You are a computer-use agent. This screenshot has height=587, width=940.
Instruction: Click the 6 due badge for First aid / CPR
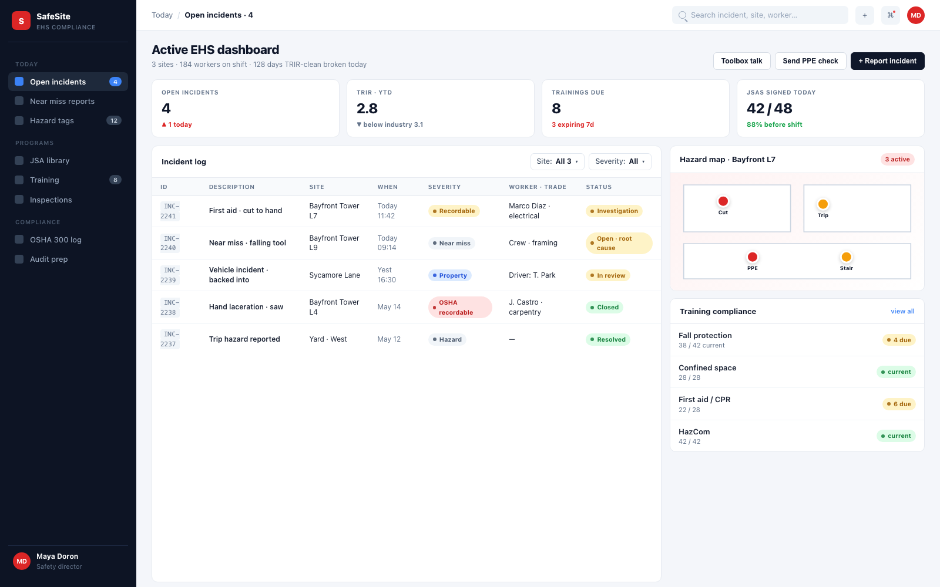pyautogui.click(x=899, y=404)
